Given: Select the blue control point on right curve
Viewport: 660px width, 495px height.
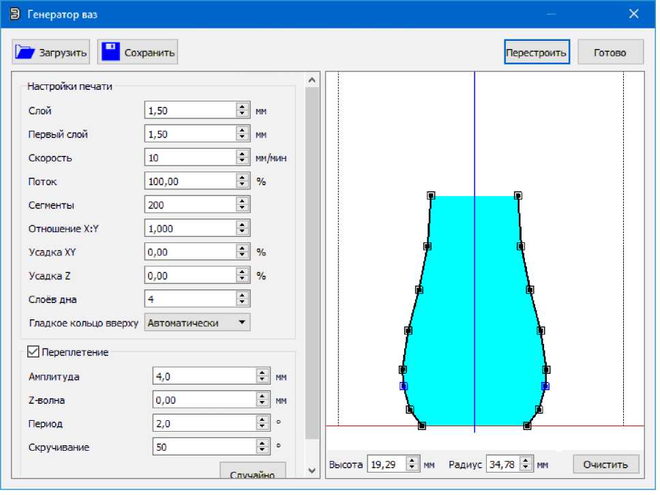Looking at the screenshot, I should coord(545,386).
